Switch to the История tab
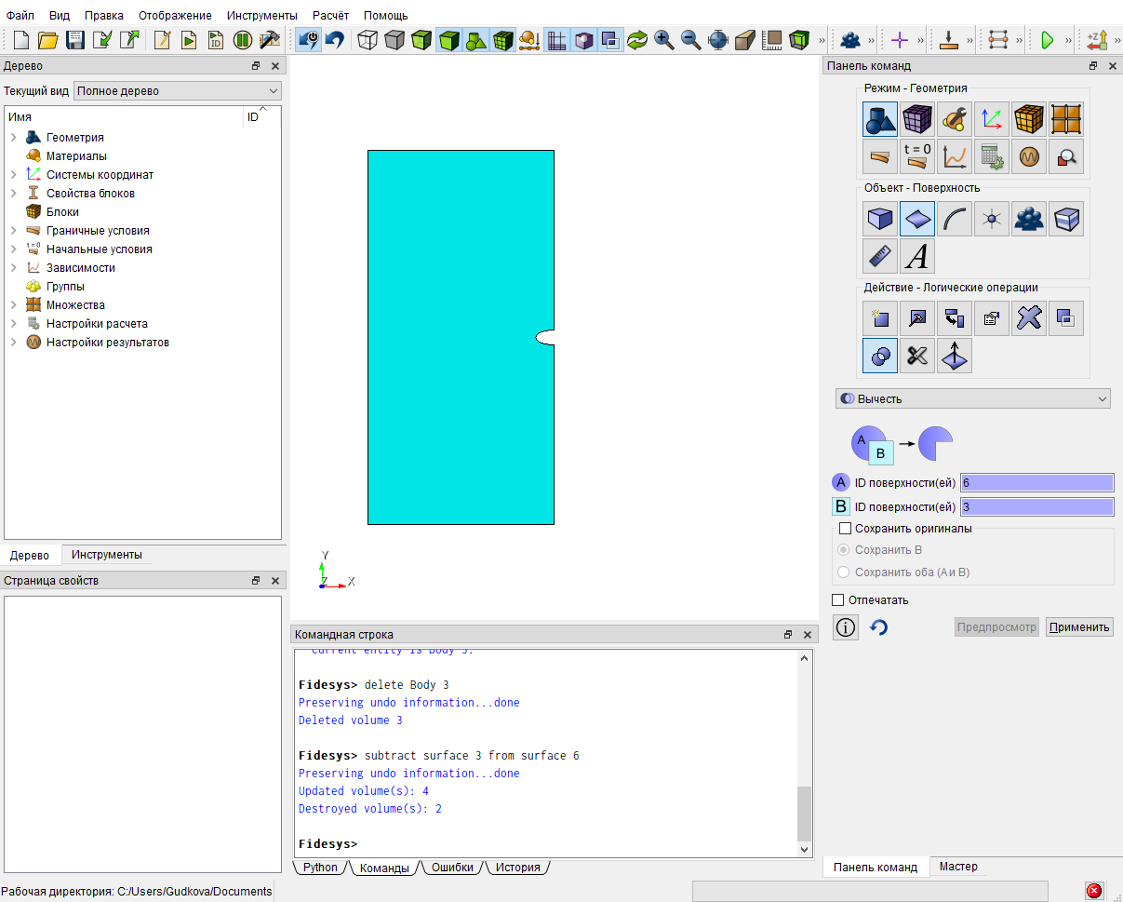Image resolution: width=1123 pixels, height=902 pixels. [517, 868]
